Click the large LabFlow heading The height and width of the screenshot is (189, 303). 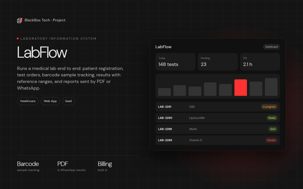pyautogui.click(x=42, y=52)
